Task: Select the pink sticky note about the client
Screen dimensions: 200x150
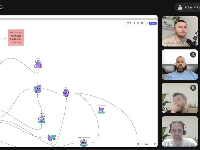Action: 16,37
